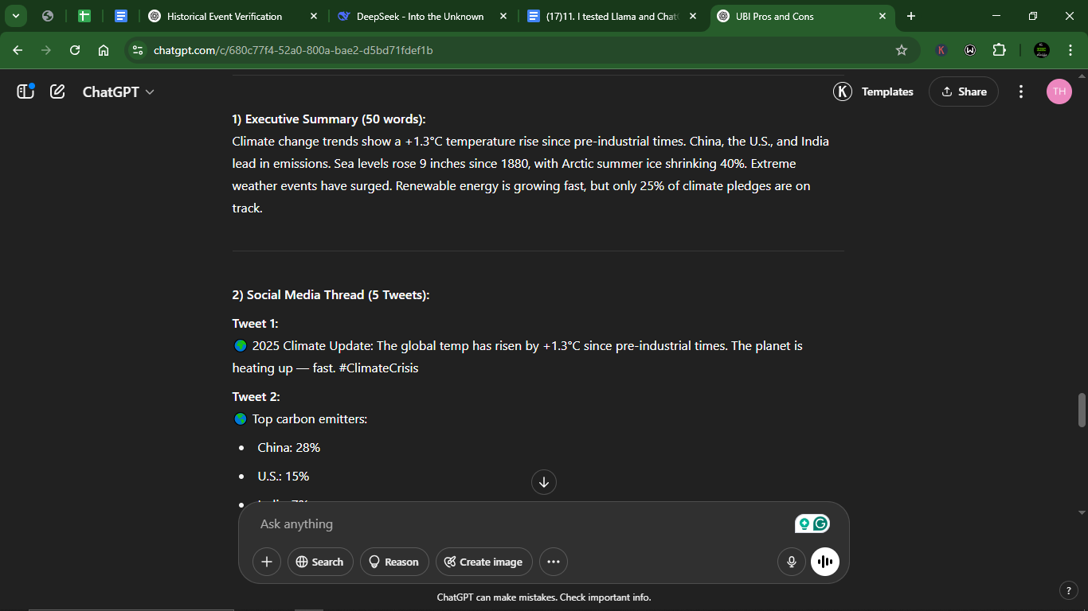Close the Historical Event Verification tab
The width and height of the screenshot is (1088, 611).
314,16
